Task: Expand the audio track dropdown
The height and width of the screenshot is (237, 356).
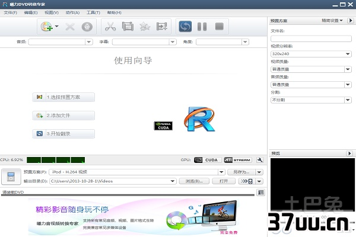Action: point(89,42)
